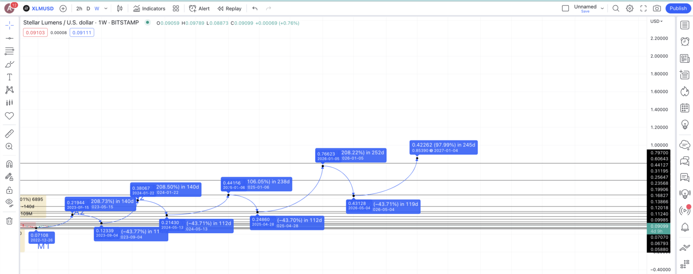Switch to the D daily timeframe

88,9
